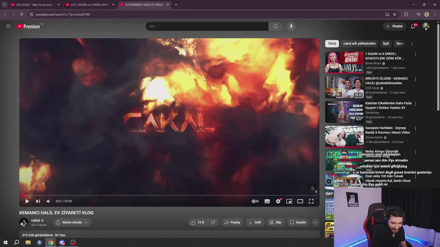This screenshot has width=440, height=247.
Task: Open the Windows Start menu
Action: click(x=5, y=243)
